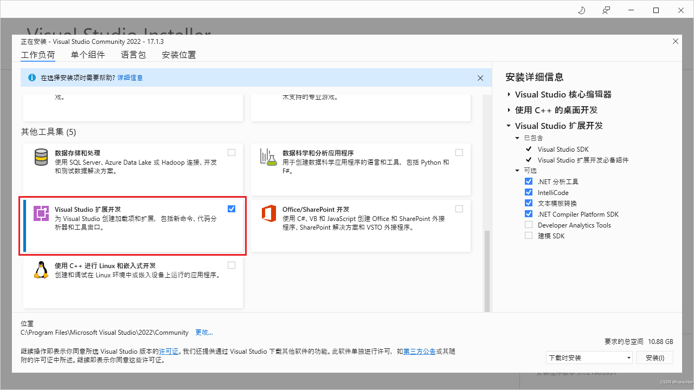Collapse the 已包含 section

coord(517,138)
